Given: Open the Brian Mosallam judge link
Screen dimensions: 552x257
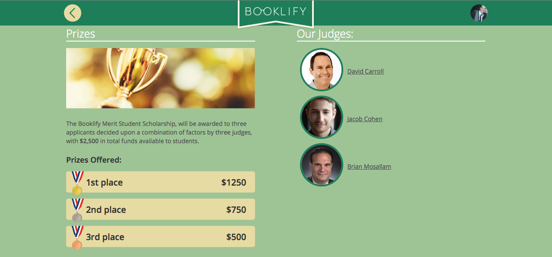Looking at the screenshot, I should 369,167.
